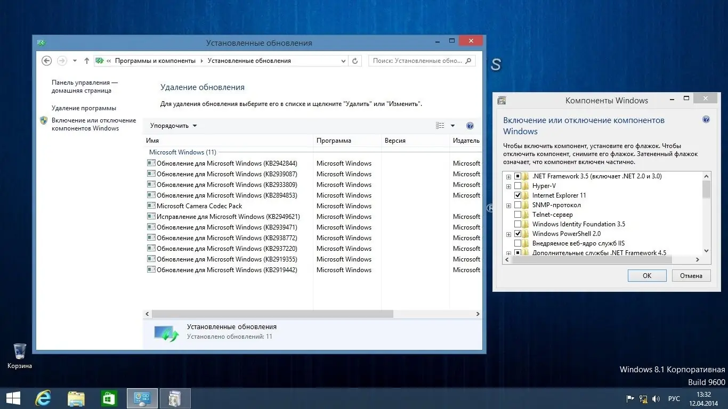
Task: Click the Action Center flag tray icon
Action: click(x=630, y=398)
